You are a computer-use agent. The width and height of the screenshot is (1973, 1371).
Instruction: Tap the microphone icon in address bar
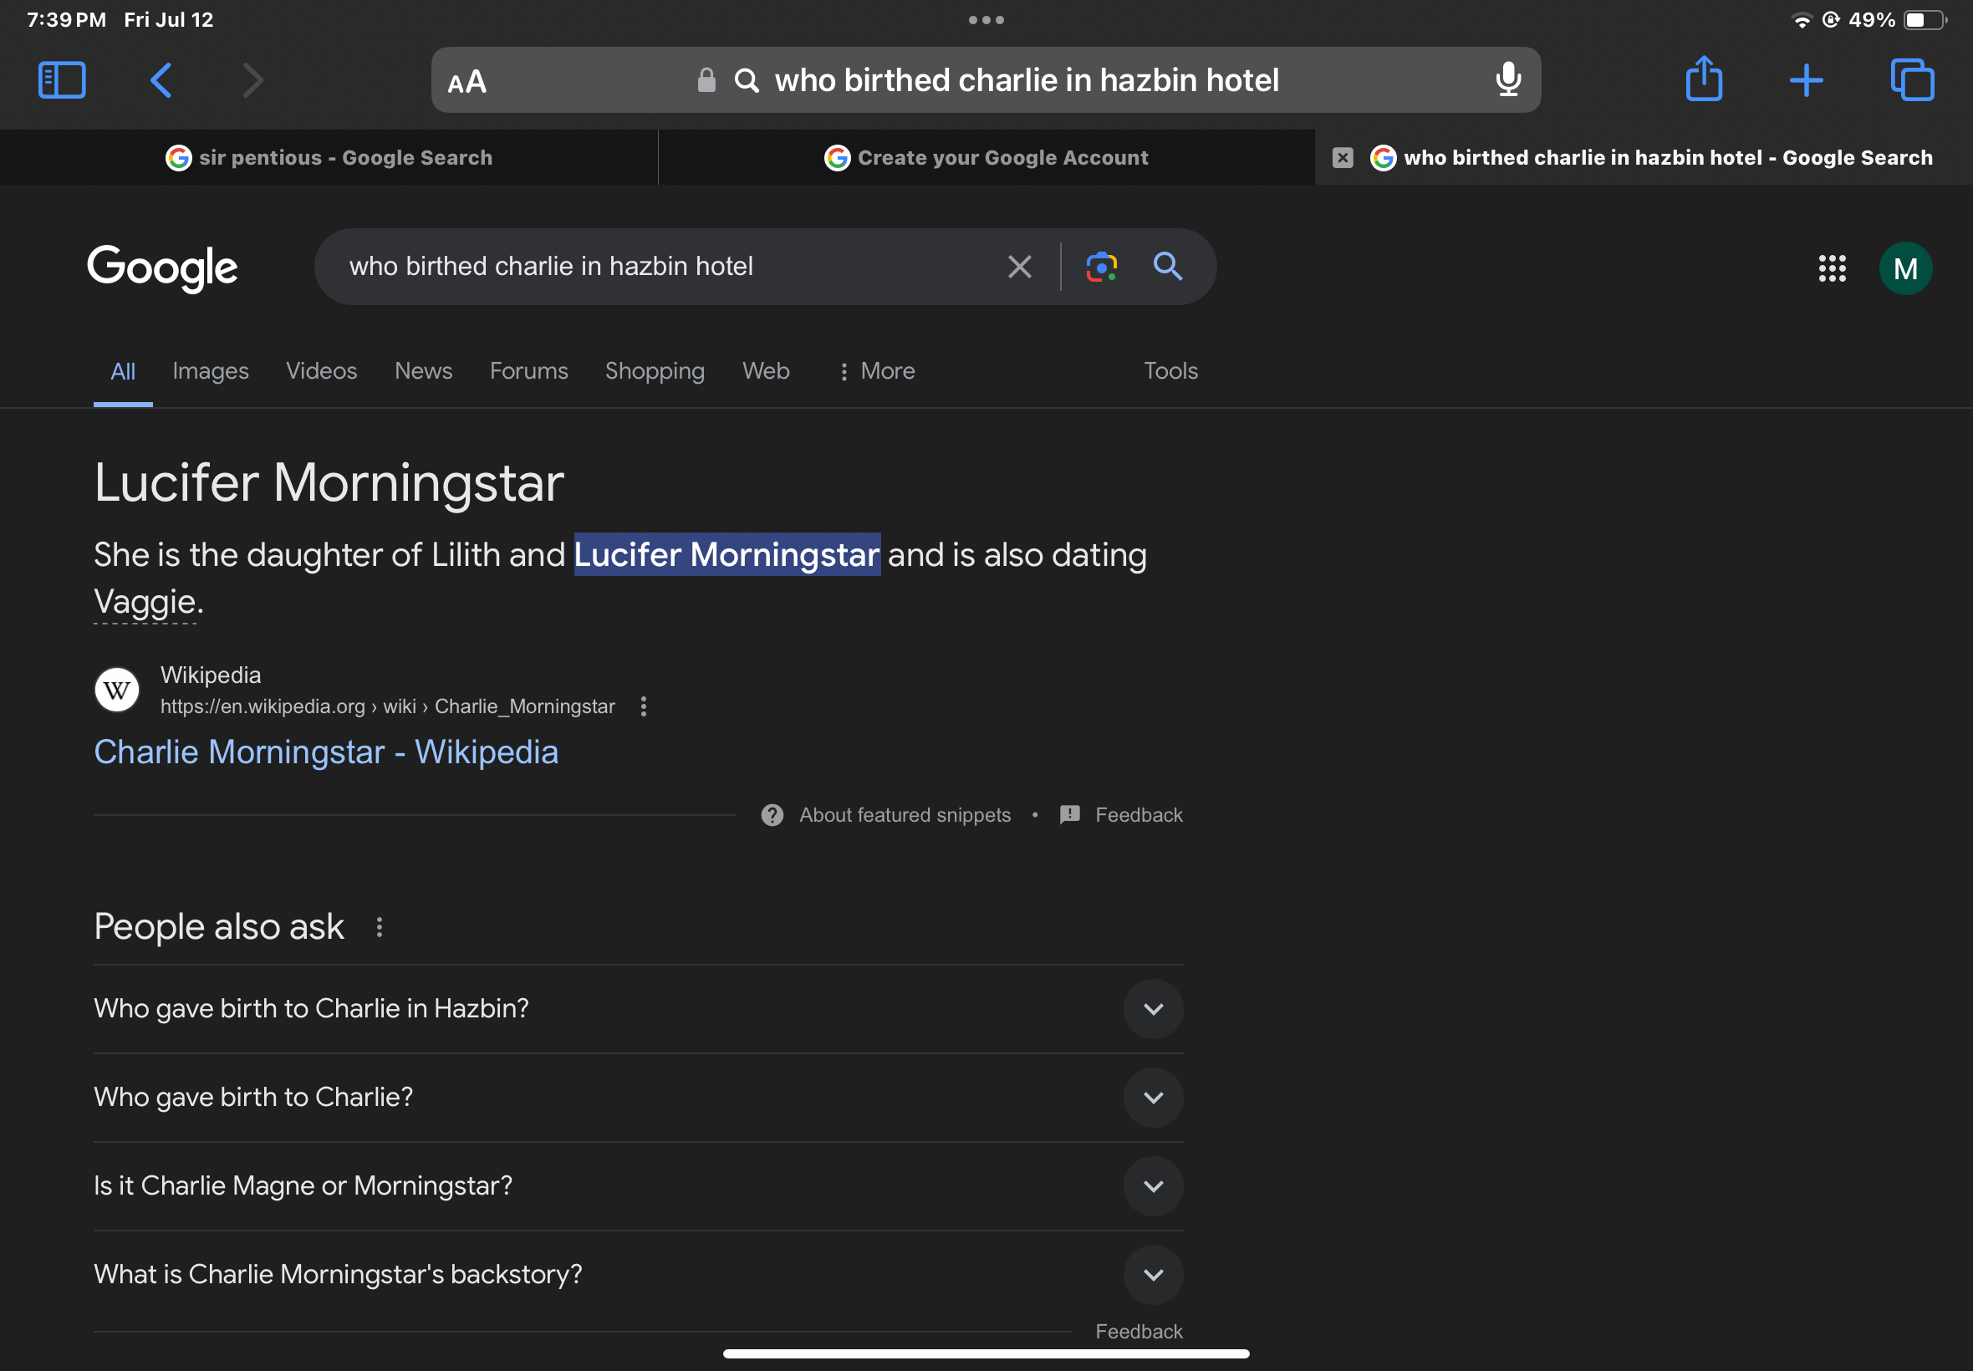pos(1507,80)
